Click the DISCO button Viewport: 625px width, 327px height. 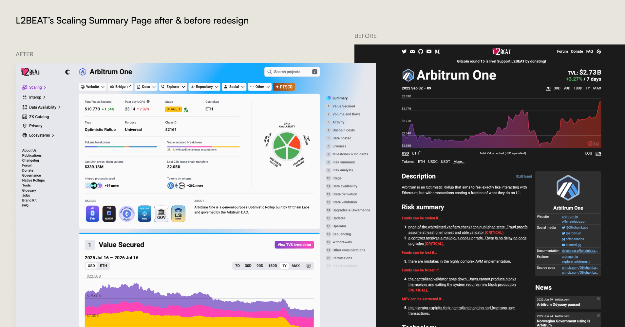coord(284,87)
